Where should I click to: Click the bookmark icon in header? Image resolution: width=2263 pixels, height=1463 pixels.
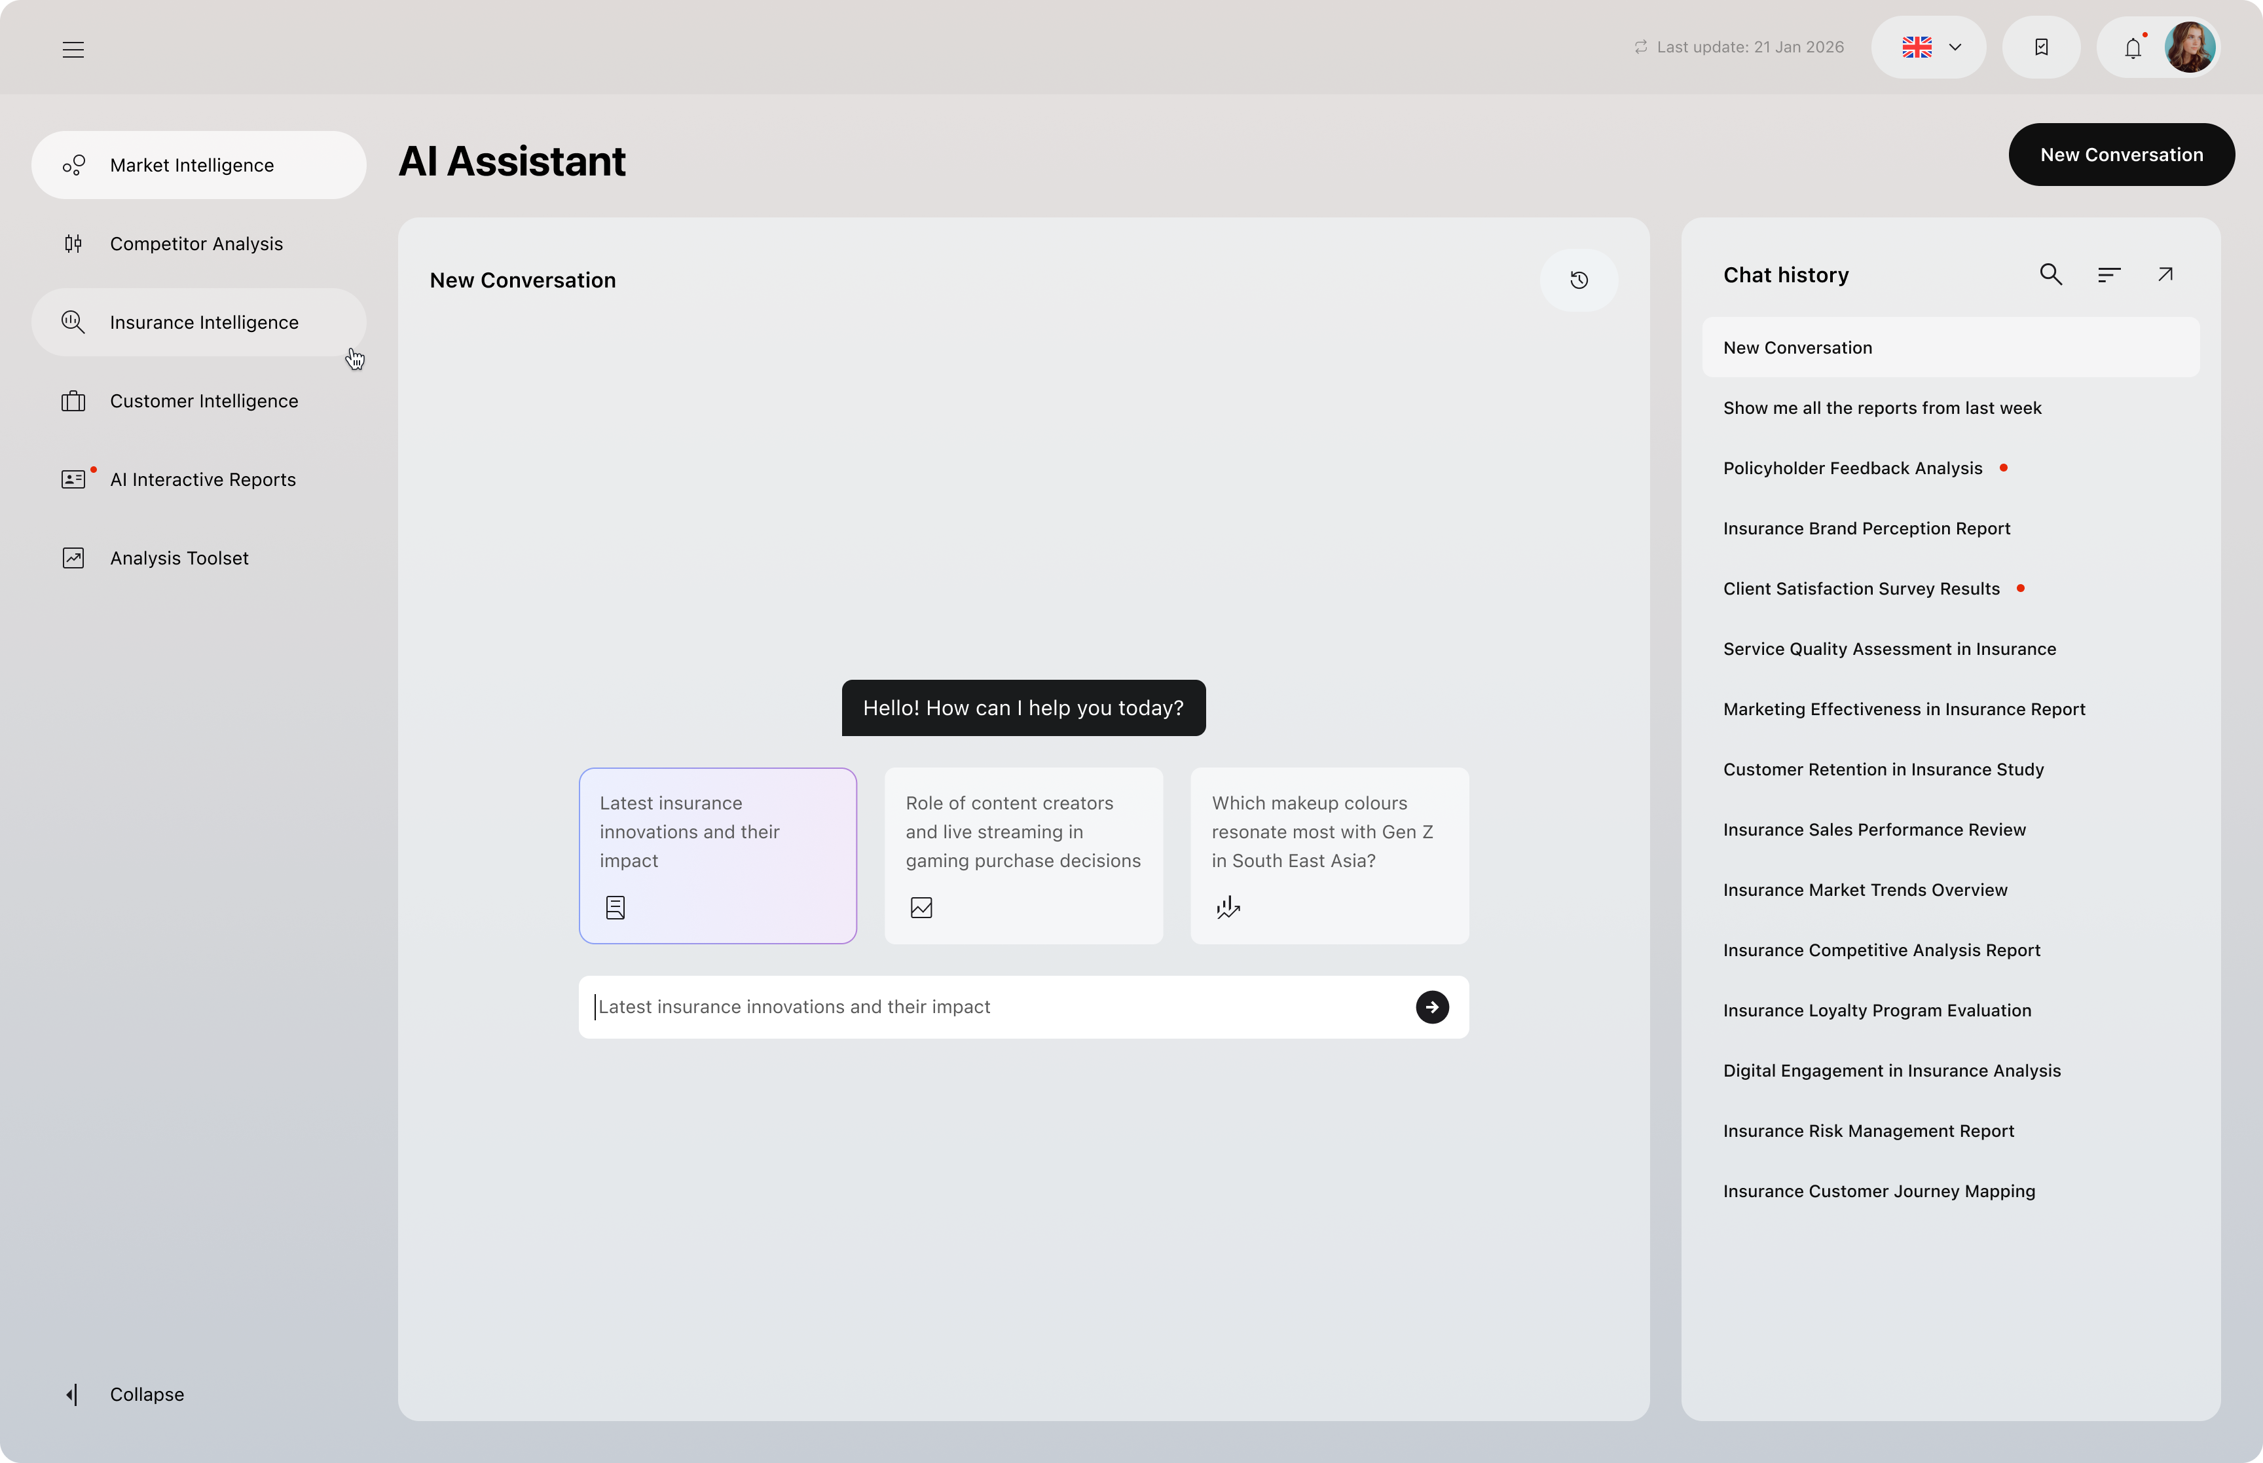2041,48
